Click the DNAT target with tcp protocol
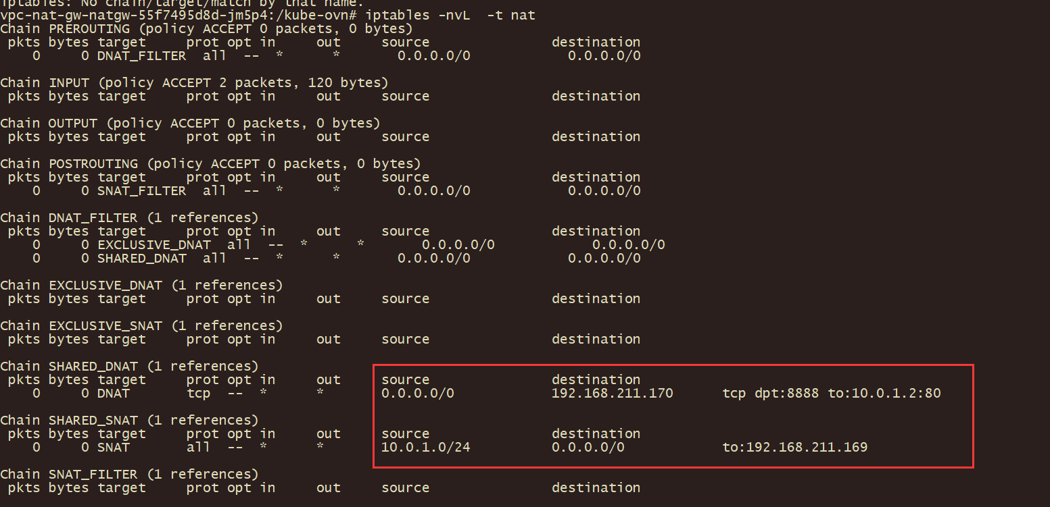 click(x=113, y=393)
